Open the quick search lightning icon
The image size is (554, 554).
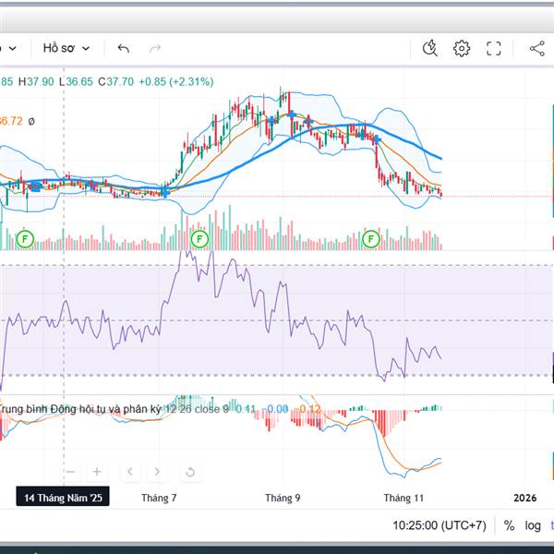pos(429,48)
